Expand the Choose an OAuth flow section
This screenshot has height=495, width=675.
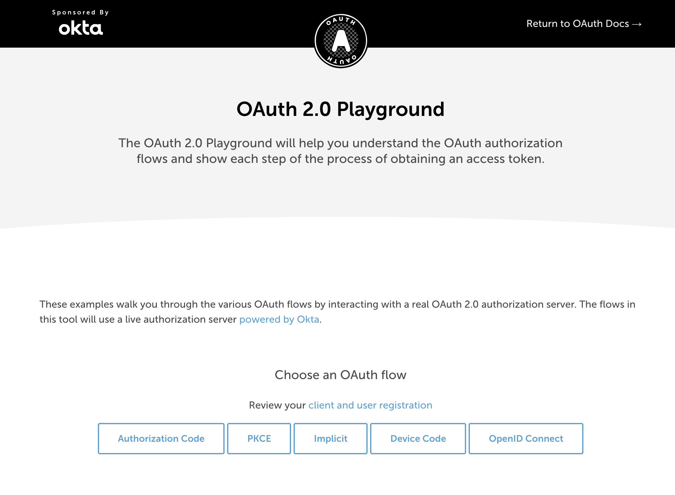tap(337, 375)
